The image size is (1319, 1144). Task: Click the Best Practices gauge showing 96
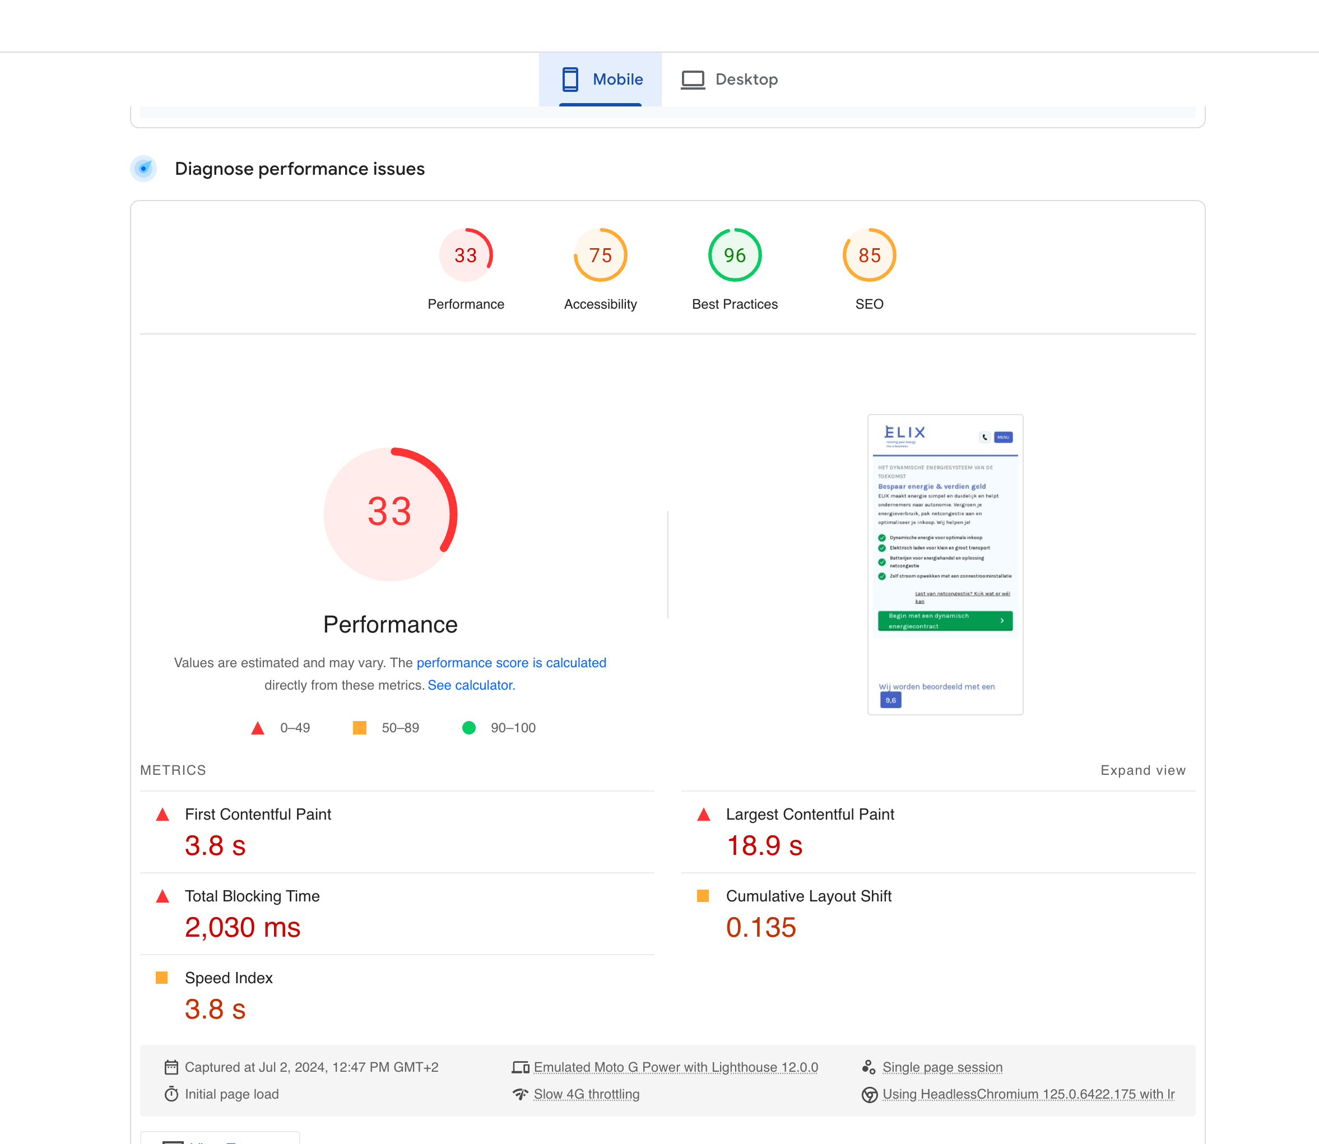pyautogui.click(x=735, y=255)
